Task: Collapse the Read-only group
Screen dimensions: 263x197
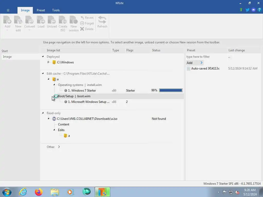Action: coord(43,113)
